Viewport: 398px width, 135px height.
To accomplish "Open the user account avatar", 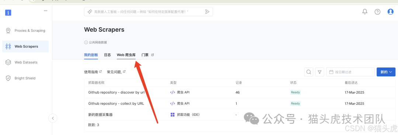I will [x=390, y=12].
